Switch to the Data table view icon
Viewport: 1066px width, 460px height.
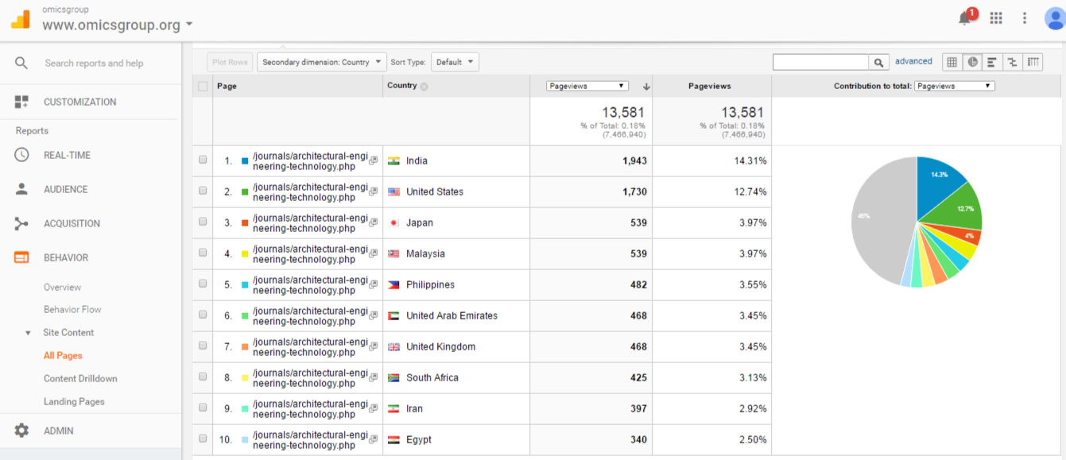tap(952, 62)
